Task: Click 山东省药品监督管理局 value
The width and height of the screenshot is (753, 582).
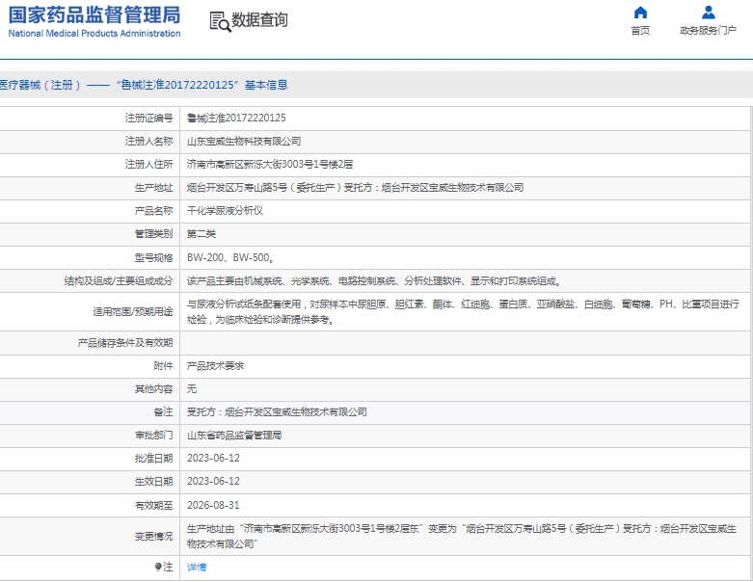Action: [234, 436]
